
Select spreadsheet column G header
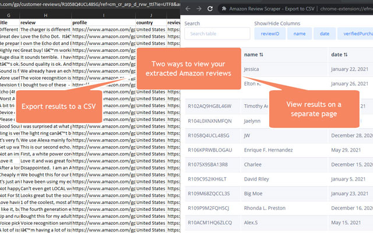[9, 16]
